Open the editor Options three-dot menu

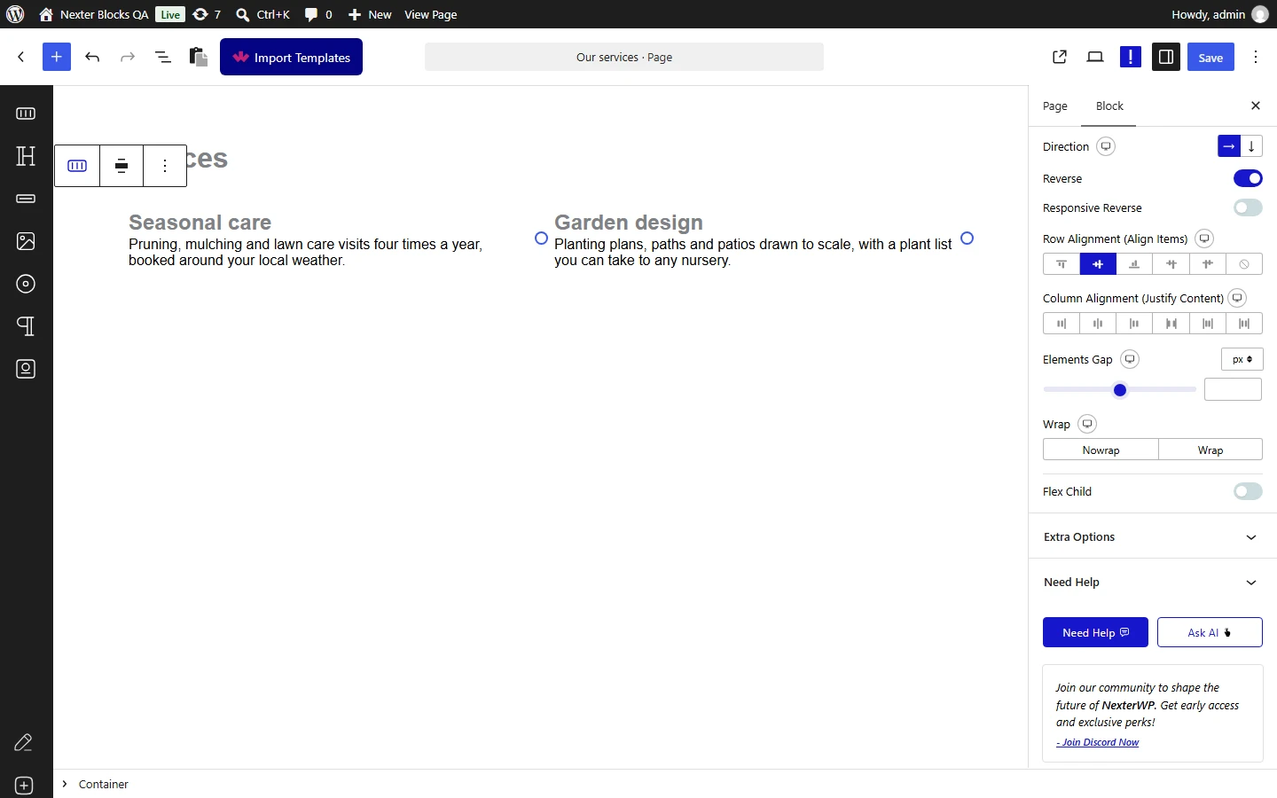click(x=1256, y=57)
